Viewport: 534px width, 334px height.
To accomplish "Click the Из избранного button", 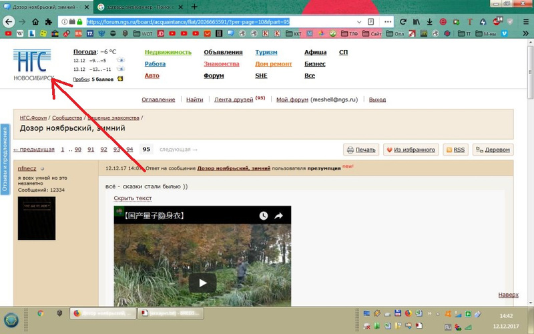I will pos(410,150).
